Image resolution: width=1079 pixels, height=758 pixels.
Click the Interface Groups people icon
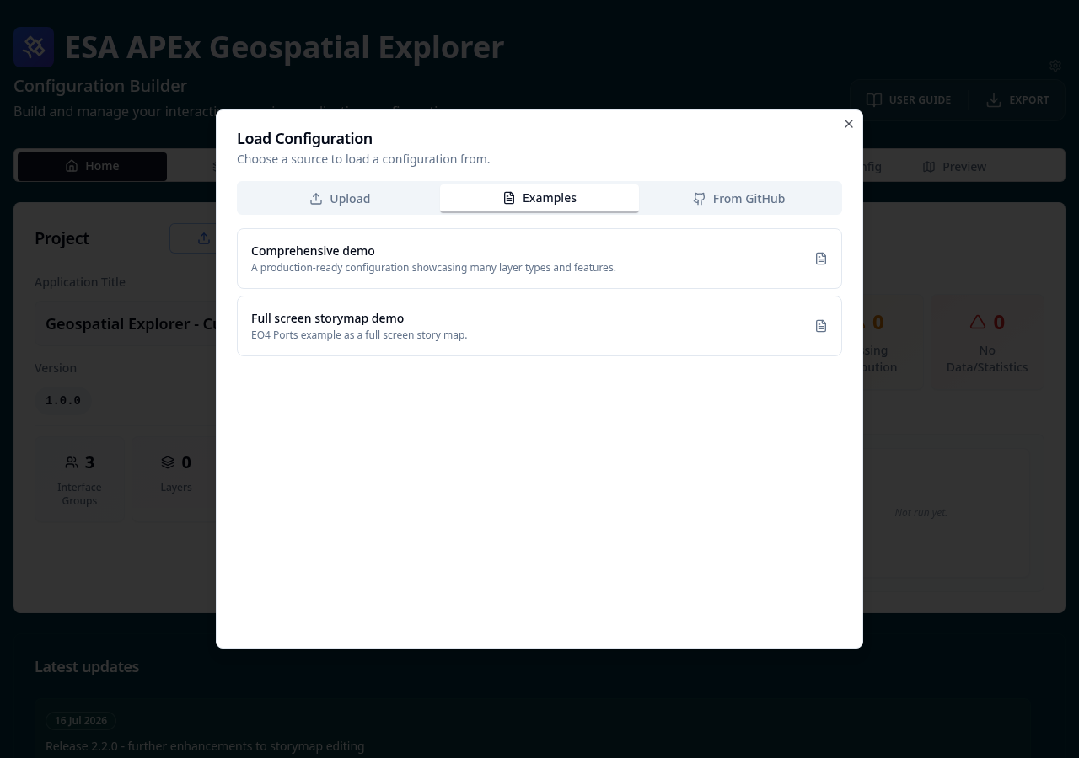(72, 462)
